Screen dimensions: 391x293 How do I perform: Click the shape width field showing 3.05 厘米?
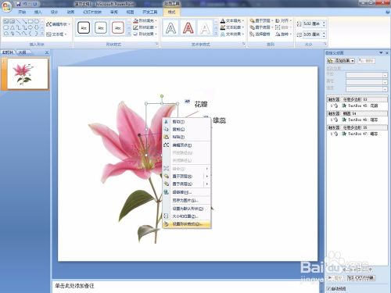coord(312,34)
